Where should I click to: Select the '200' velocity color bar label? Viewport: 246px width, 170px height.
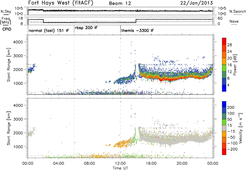click(231, 107)
